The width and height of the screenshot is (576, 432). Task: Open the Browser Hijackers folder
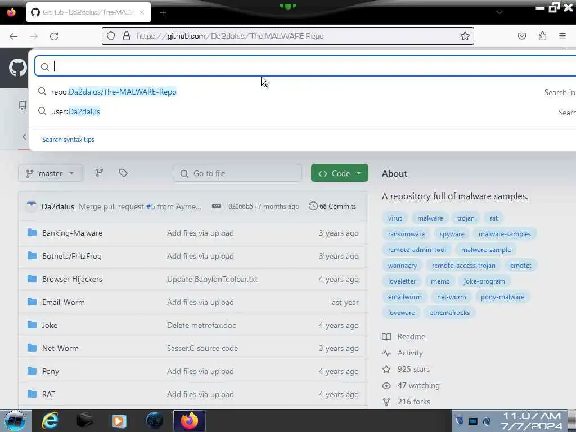[x=72, y=279]
